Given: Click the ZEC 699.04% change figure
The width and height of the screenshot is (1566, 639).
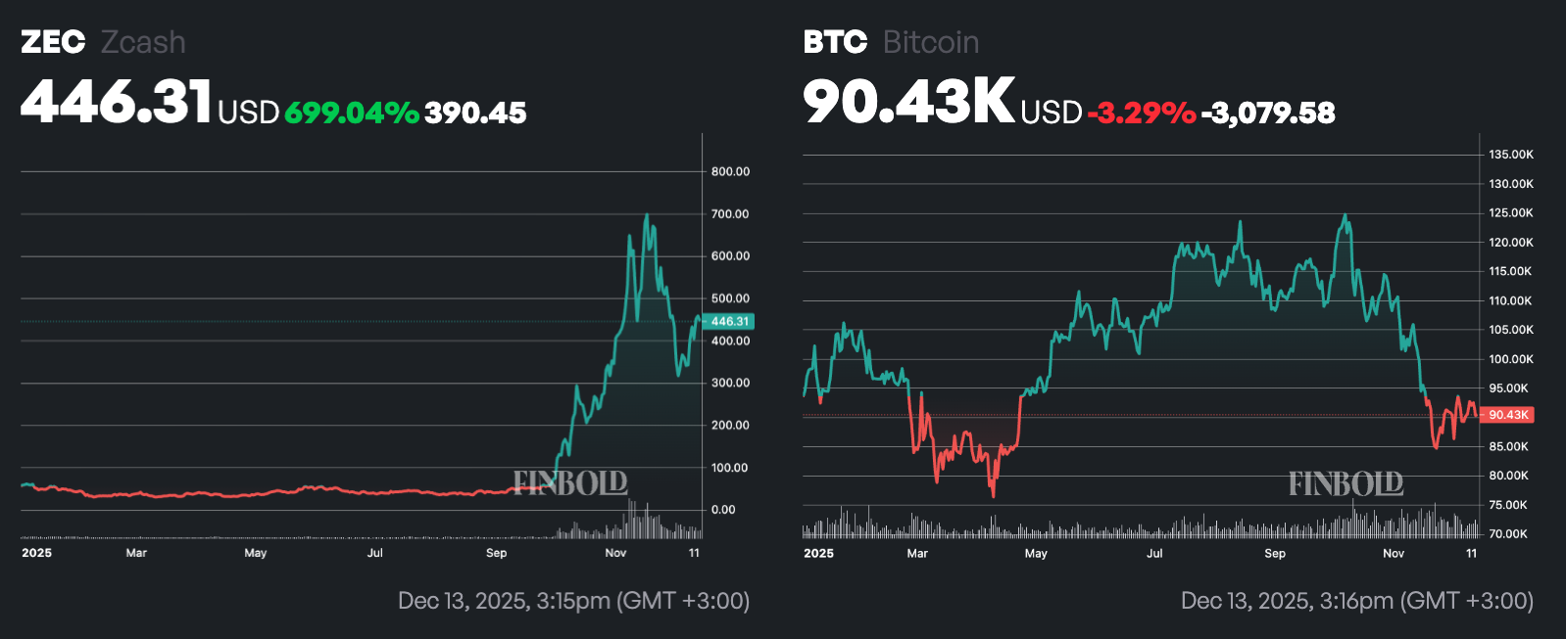Looking at the screenshot, I should [x=352, y=113].
